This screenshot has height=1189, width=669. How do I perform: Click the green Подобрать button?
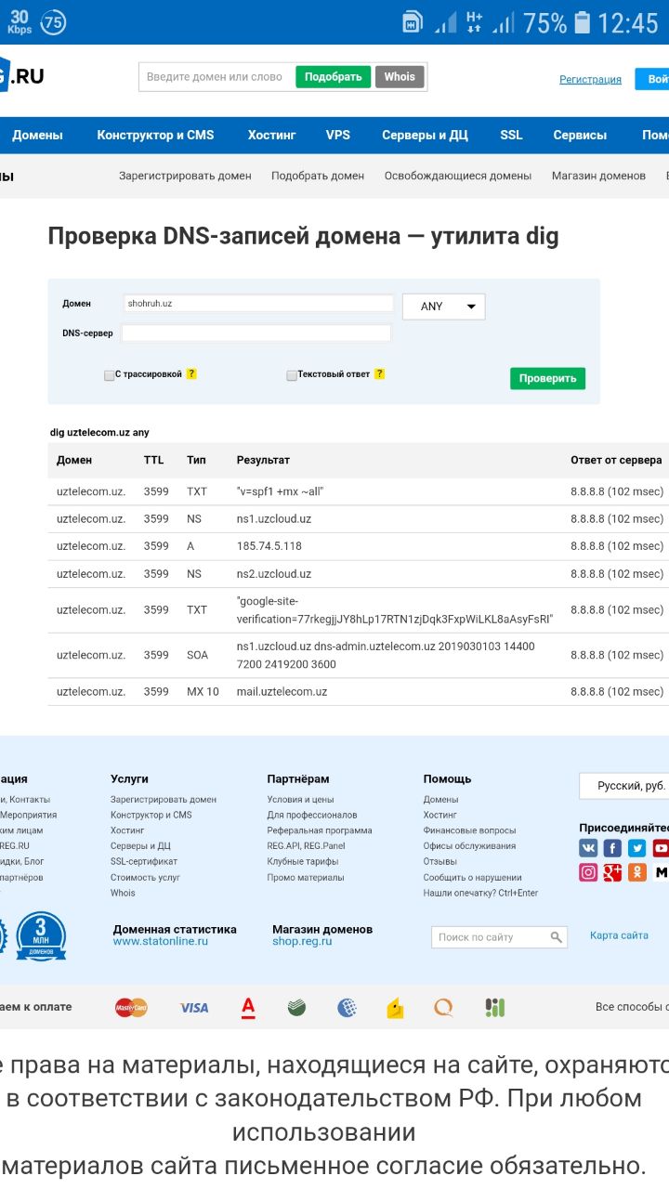point(334,77)
